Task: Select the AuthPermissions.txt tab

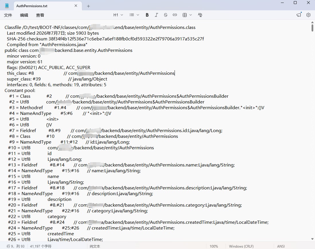Action: point(48,6)
